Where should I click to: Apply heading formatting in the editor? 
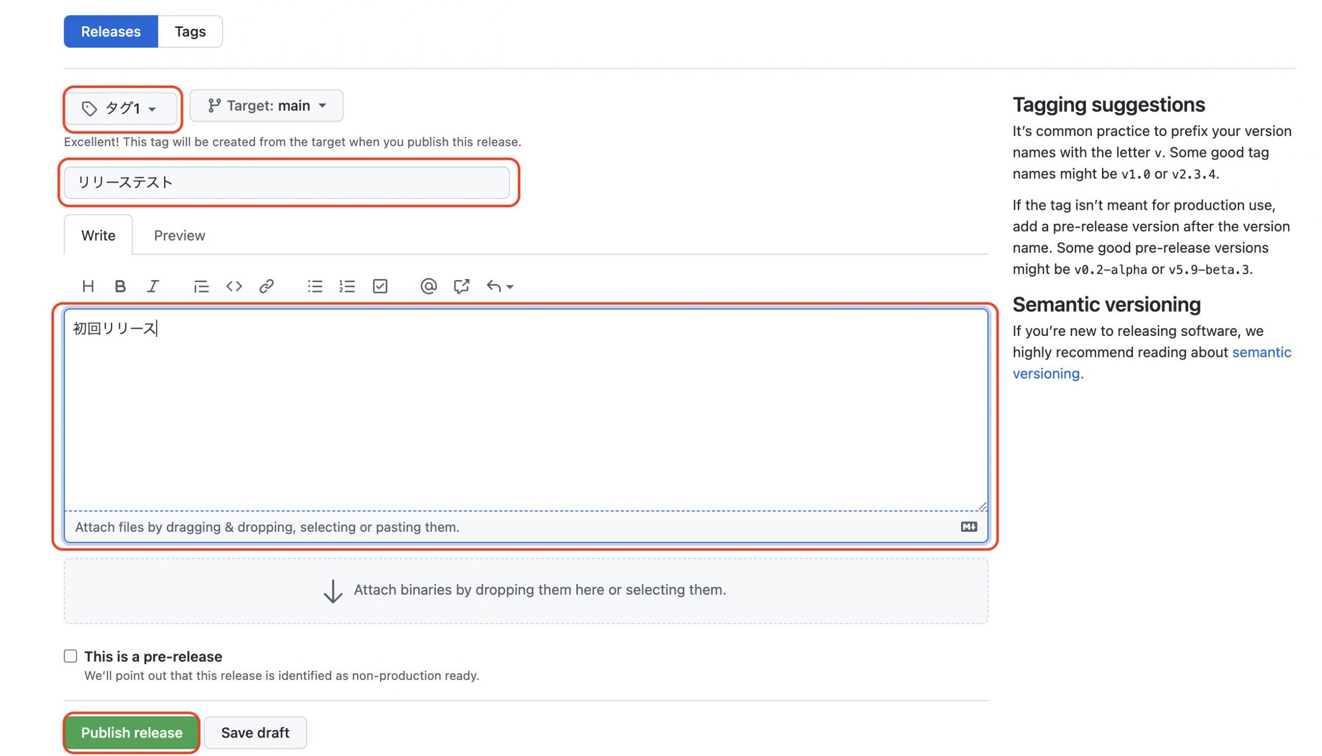(88, 286)
